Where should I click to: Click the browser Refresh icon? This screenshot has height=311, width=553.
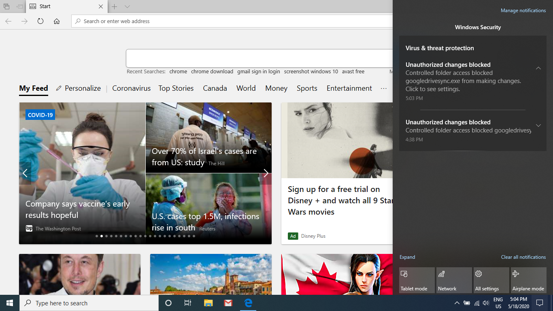40,21
